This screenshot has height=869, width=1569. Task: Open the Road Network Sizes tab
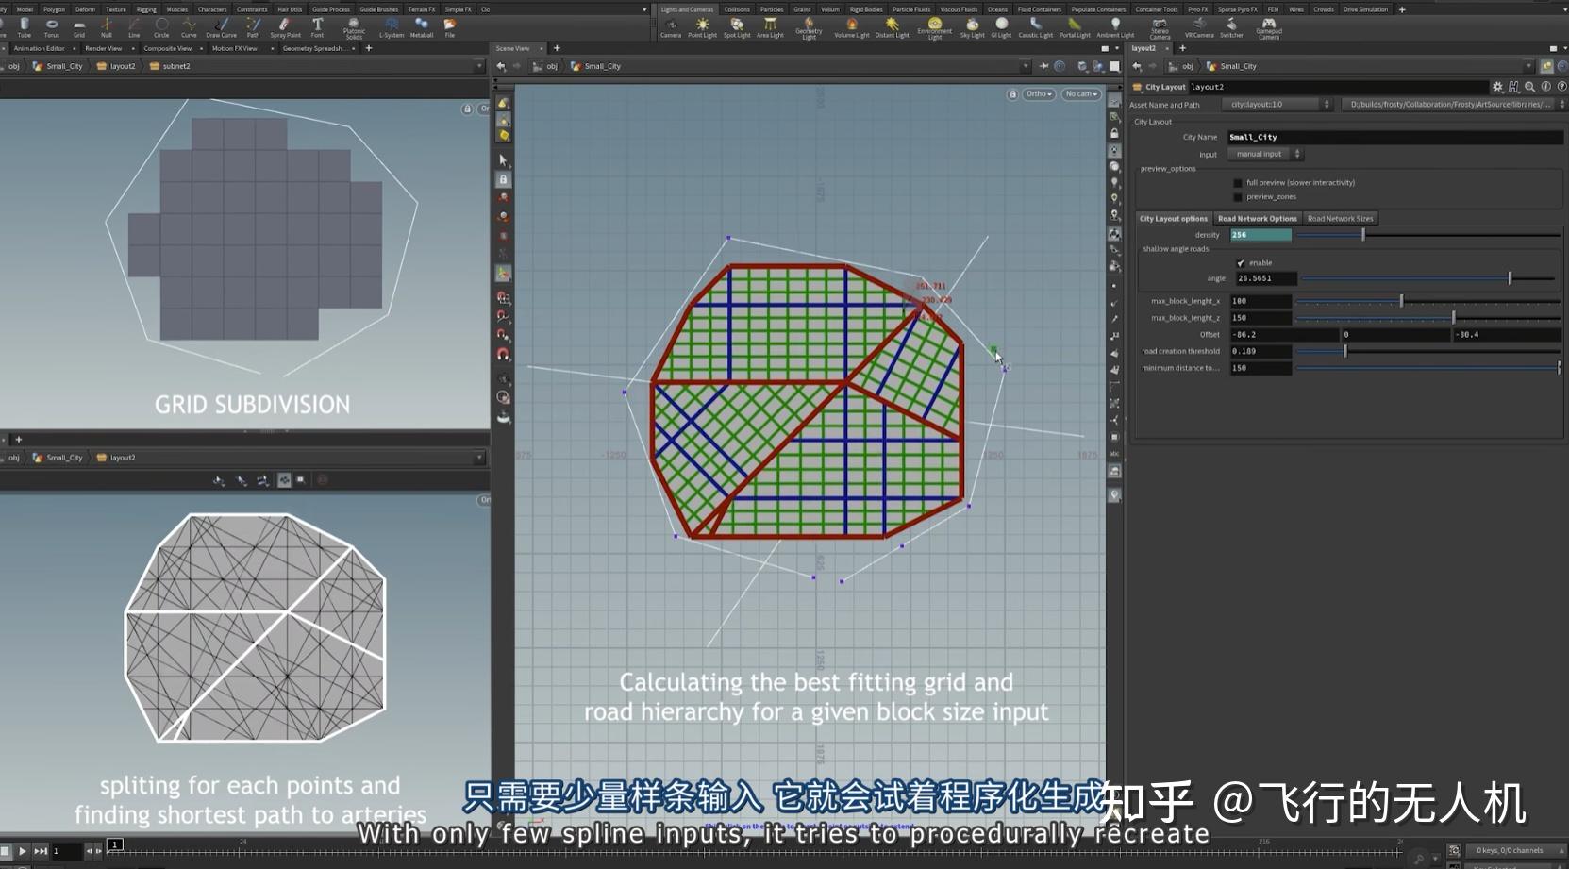click(x=1340, y=219)
